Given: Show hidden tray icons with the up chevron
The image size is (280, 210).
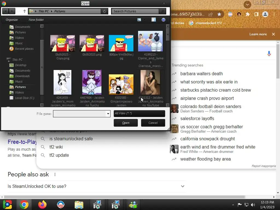Looking at the screenshot, I should (x=233, y=205).
